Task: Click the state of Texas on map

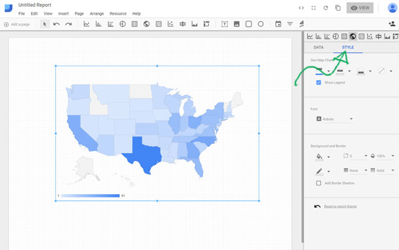Action: tap(144, 154)
